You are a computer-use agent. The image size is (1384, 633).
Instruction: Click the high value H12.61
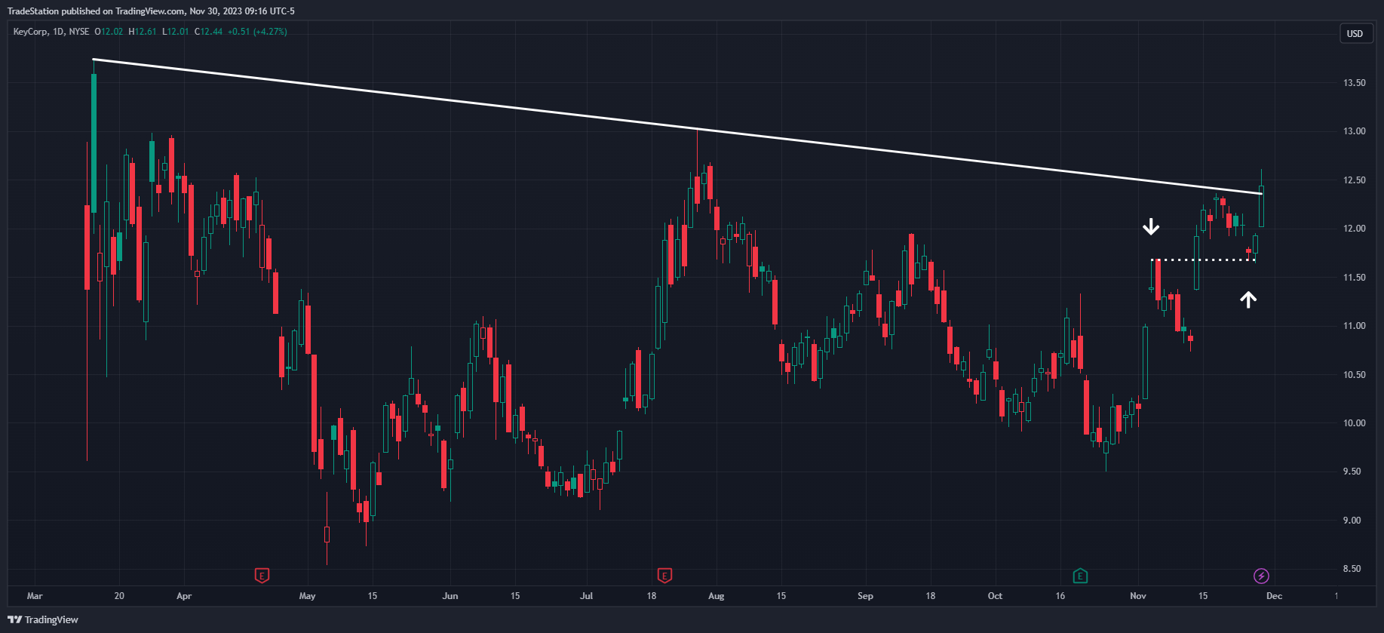143,32
